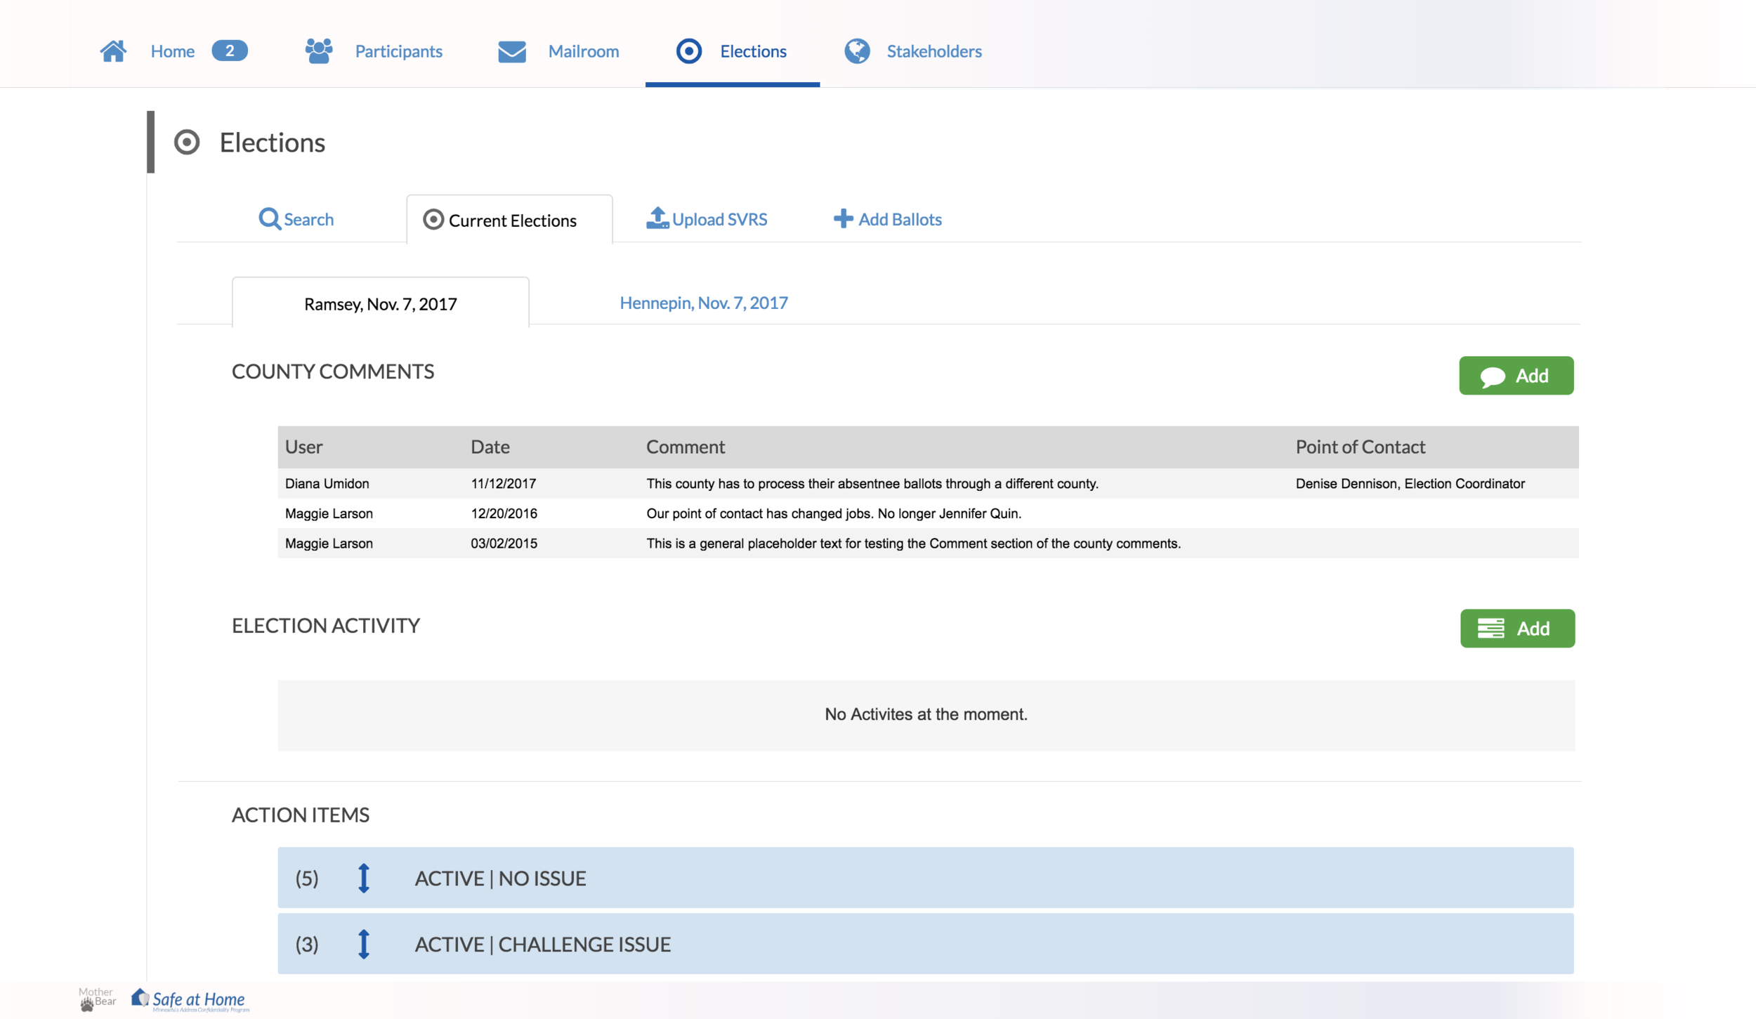
Task: Open the Mailroom navigation link
Action: (583, 51)
